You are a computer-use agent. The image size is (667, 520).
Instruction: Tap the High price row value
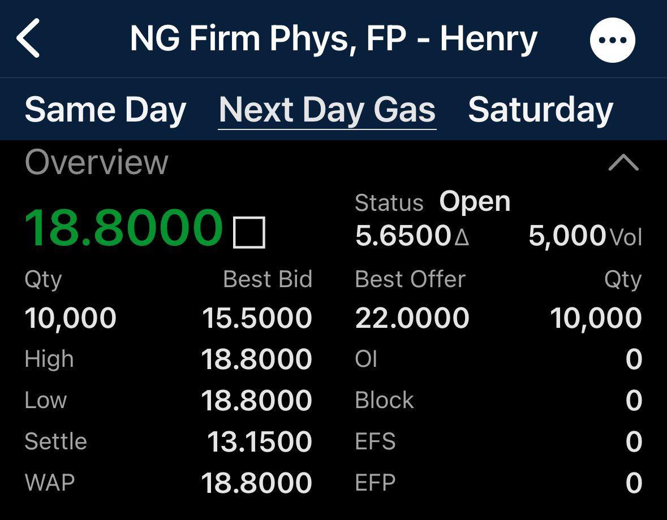click(257, 359)
